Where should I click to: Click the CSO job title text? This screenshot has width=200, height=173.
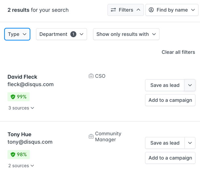[x=100, y=76]
